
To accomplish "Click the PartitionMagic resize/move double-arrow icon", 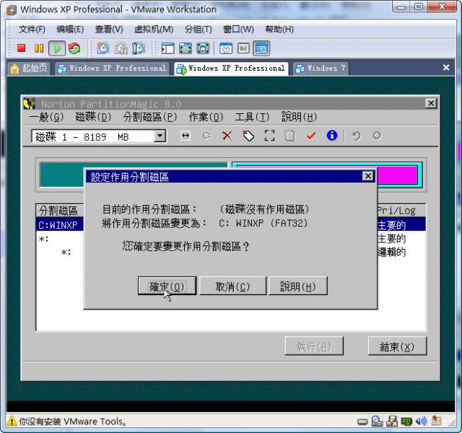I will (186, 136).
